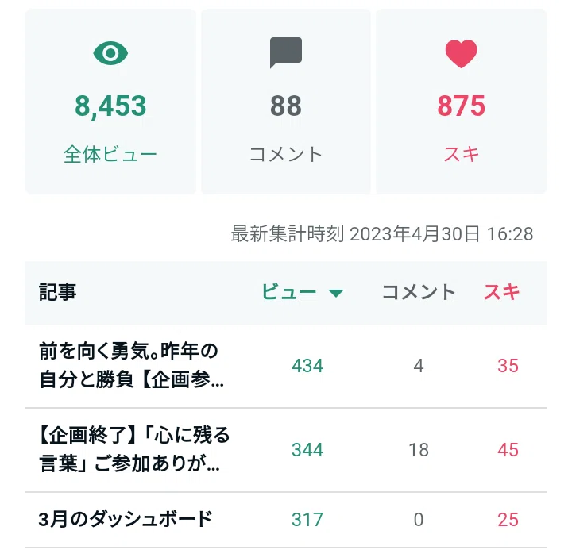
Task: Open article 前を向く勇気。昨年の自分と勝負
Action: [x=131, y=366]
